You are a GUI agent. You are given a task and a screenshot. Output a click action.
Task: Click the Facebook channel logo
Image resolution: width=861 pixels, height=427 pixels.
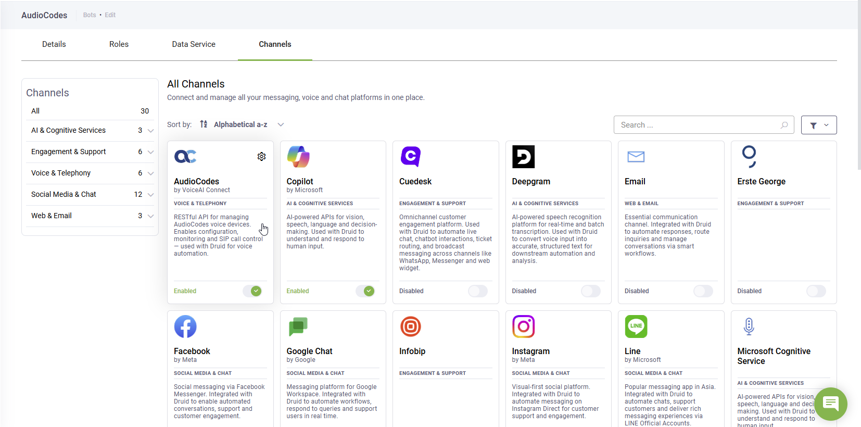click(185, 326)
